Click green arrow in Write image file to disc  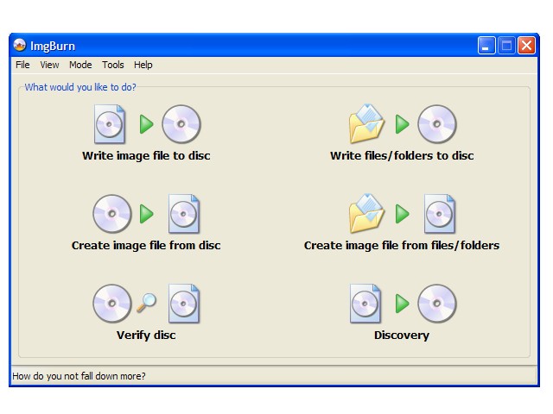click(x=146, y=124)
